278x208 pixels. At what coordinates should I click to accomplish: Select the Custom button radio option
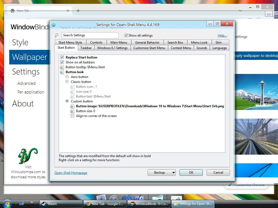click(67, 101)
